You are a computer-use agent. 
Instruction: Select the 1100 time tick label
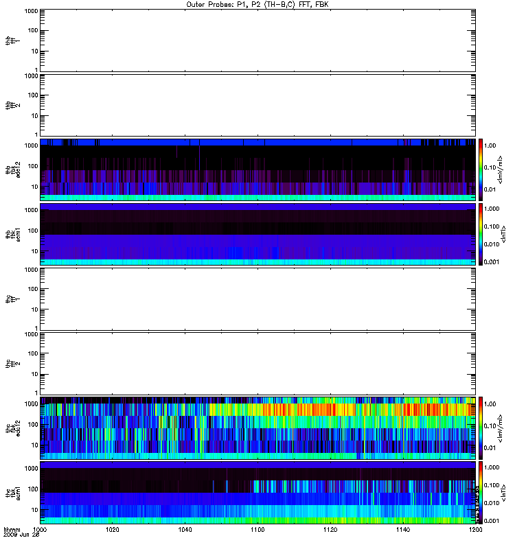click(257, 531)
